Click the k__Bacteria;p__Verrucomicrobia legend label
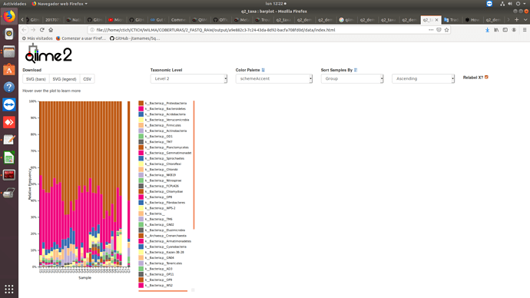This screenshot has width=530, height=298. click(167, 120)
